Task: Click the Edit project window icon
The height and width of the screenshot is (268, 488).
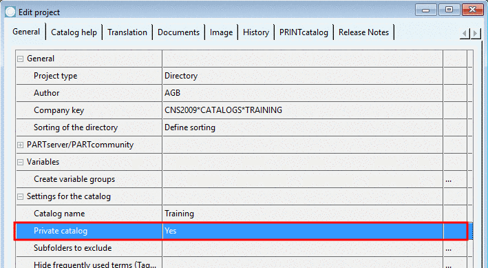Action: pyautogui.click(x=10, y=12)
